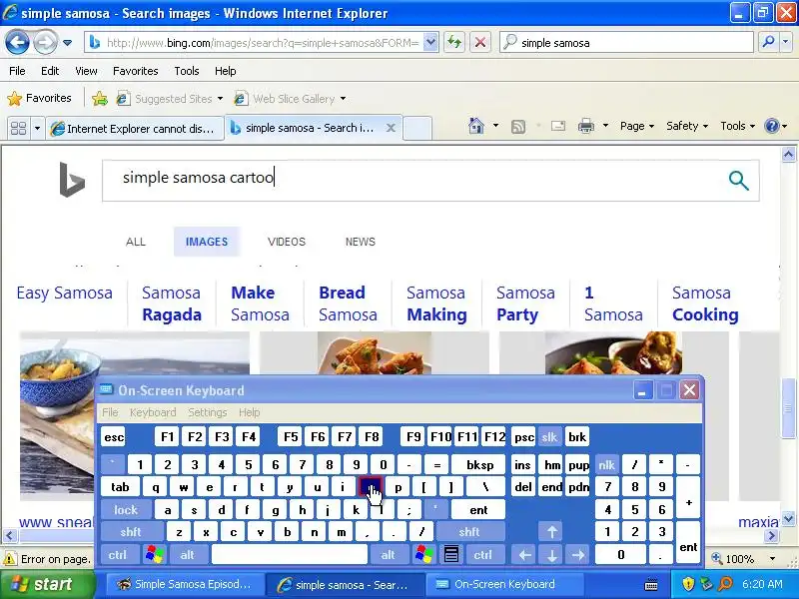
Task: Click the Home icon in command bar
Action: (x=476, y=126)
